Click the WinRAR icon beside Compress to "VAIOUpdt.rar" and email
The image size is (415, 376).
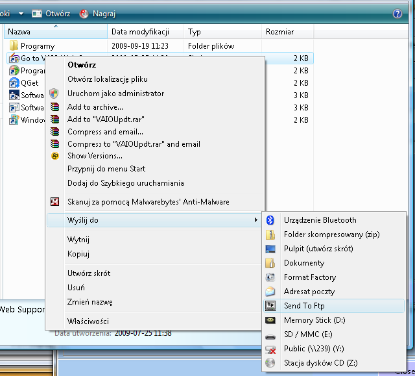tap(54, 144)
